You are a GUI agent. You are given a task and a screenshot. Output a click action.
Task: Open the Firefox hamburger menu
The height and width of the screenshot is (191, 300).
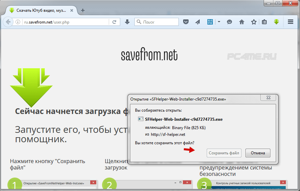tap(291, 22)
